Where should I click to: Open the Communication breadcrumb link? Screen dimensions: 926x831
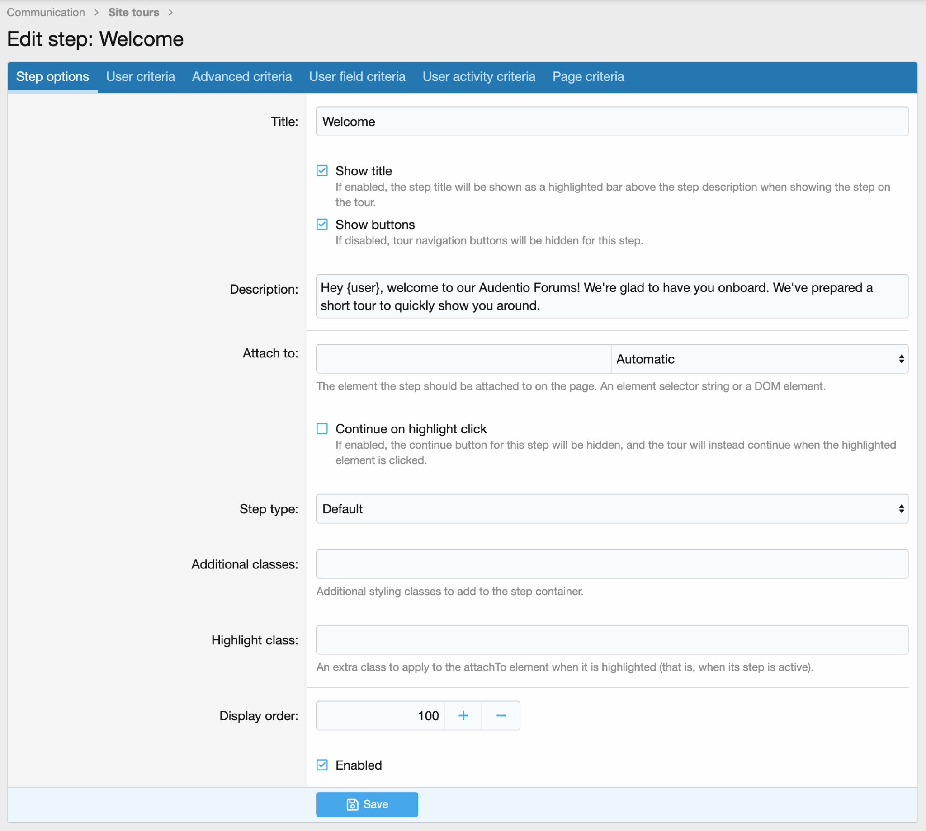click(x=46, y=12)
